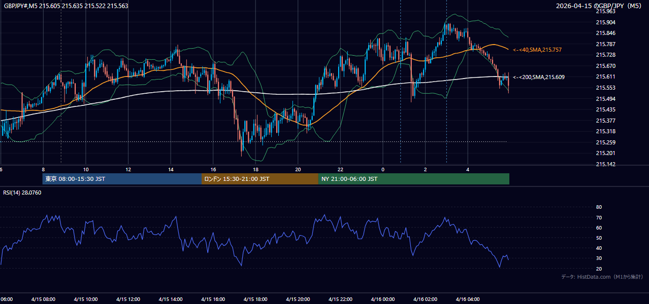The width and height of the screenshot is (649, 304).
Task: Click hour label 8 under the price chart
Action: point(43,169)
